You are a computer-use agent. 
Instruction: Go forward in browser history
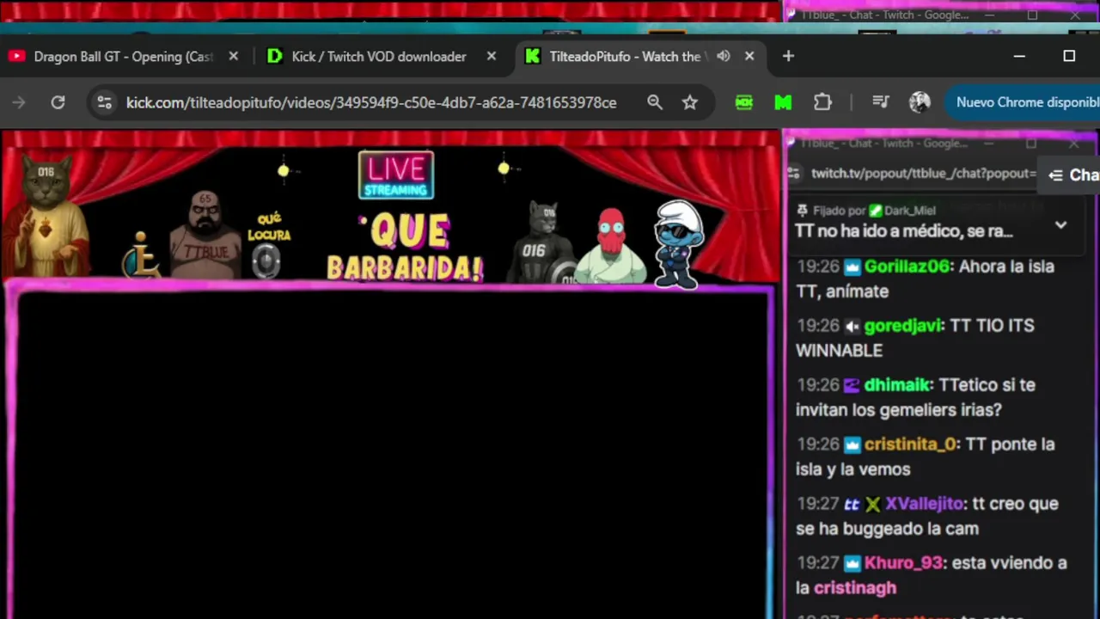point(18,102)
